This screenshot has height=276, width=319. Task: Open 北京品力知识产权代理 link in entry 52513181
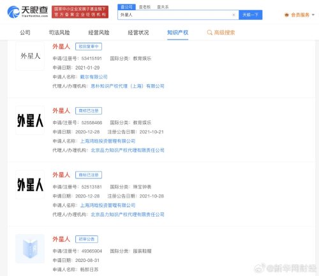click(x=128, y=214)
